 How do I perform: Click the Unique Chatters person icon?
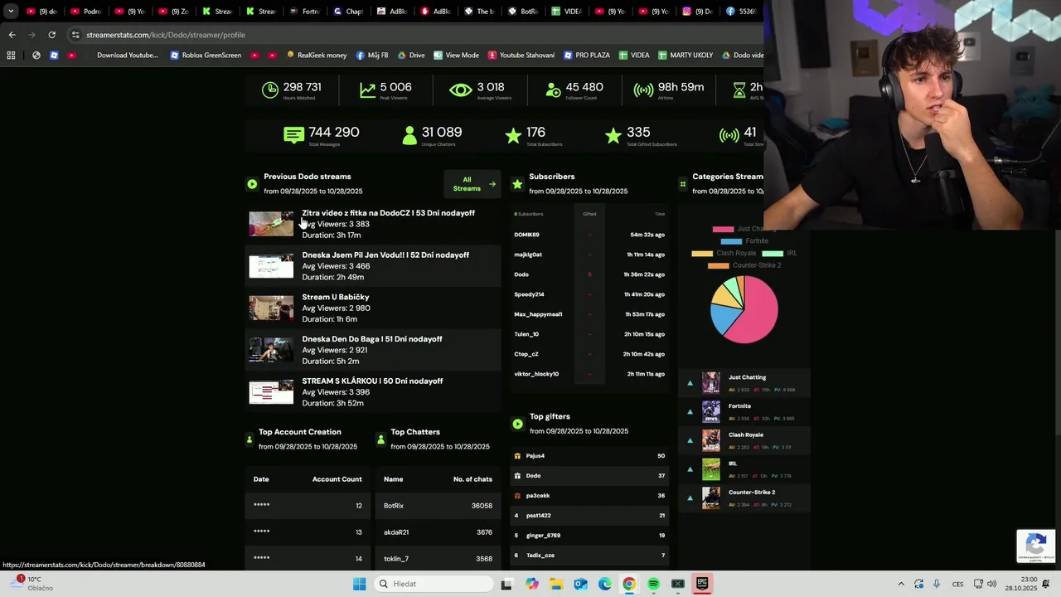pyautogui.click(x=409, y=135)
